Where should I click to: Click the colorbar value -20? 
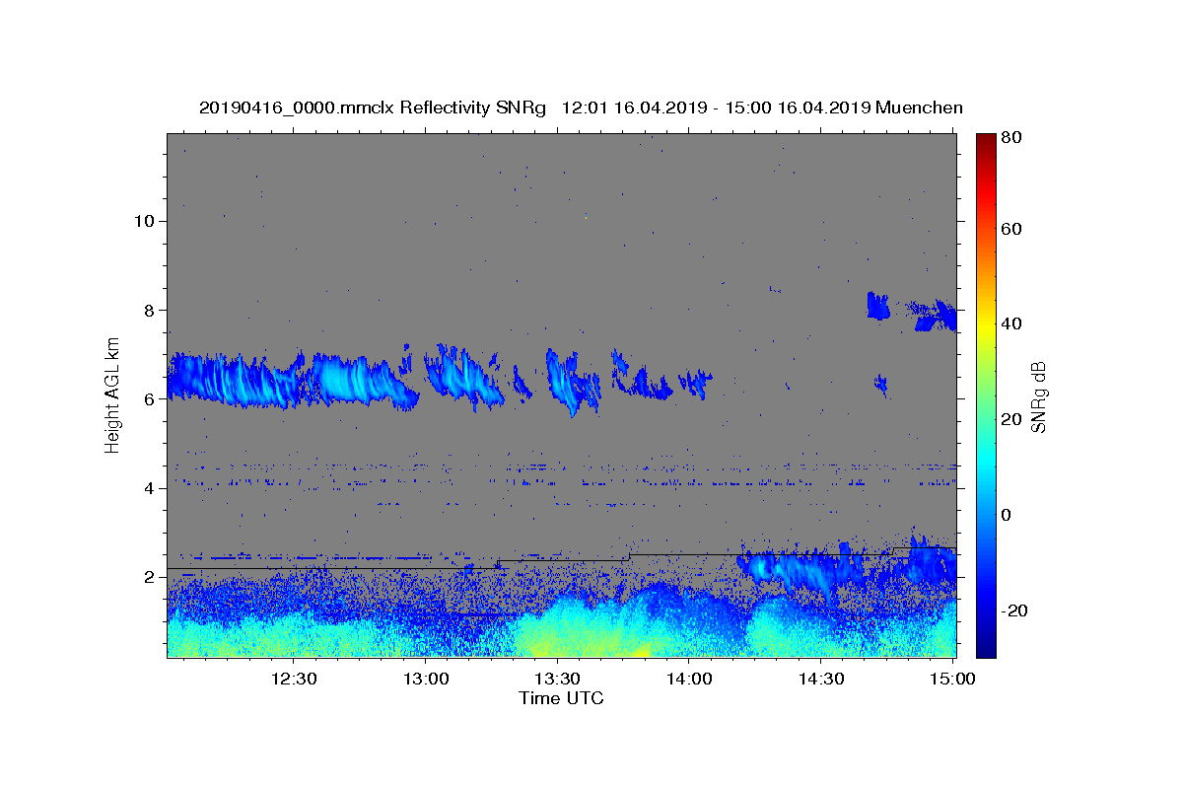coord(1014,610)
